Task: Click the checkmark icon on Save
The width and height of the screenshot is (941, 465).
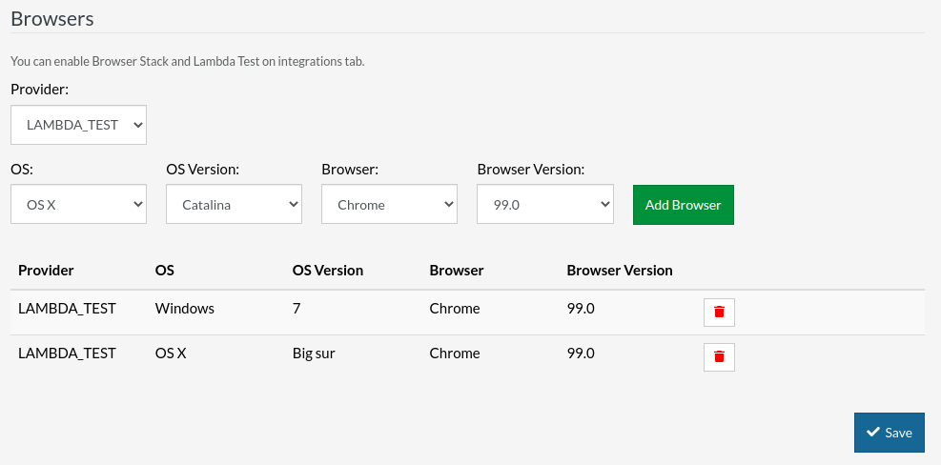Action: point(872,433)
